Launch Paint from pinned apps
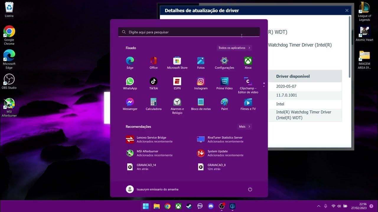378x212 pixels. tap(224, 105)
